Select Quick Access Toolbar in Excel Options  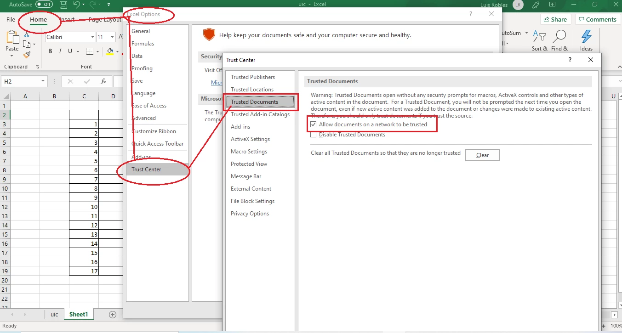point(157,144)
